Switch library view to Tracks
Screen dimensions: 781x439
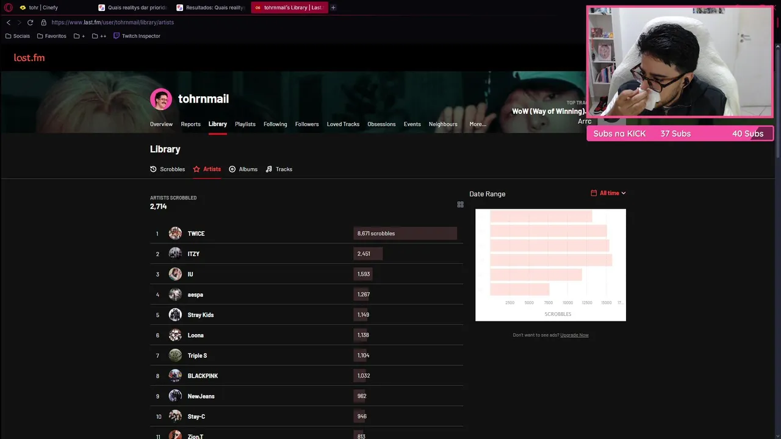point(279,170)
